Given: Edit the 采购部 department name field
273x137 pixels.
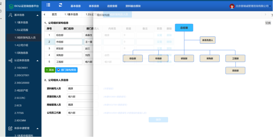Looking at the screenshot, I should tap(68, 55).
